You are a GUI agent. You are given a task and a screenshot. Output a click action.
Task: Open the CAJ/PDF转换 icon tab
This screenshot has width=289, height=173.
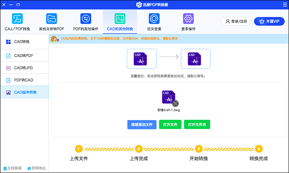pyautogui.click(x=17, y=18)
